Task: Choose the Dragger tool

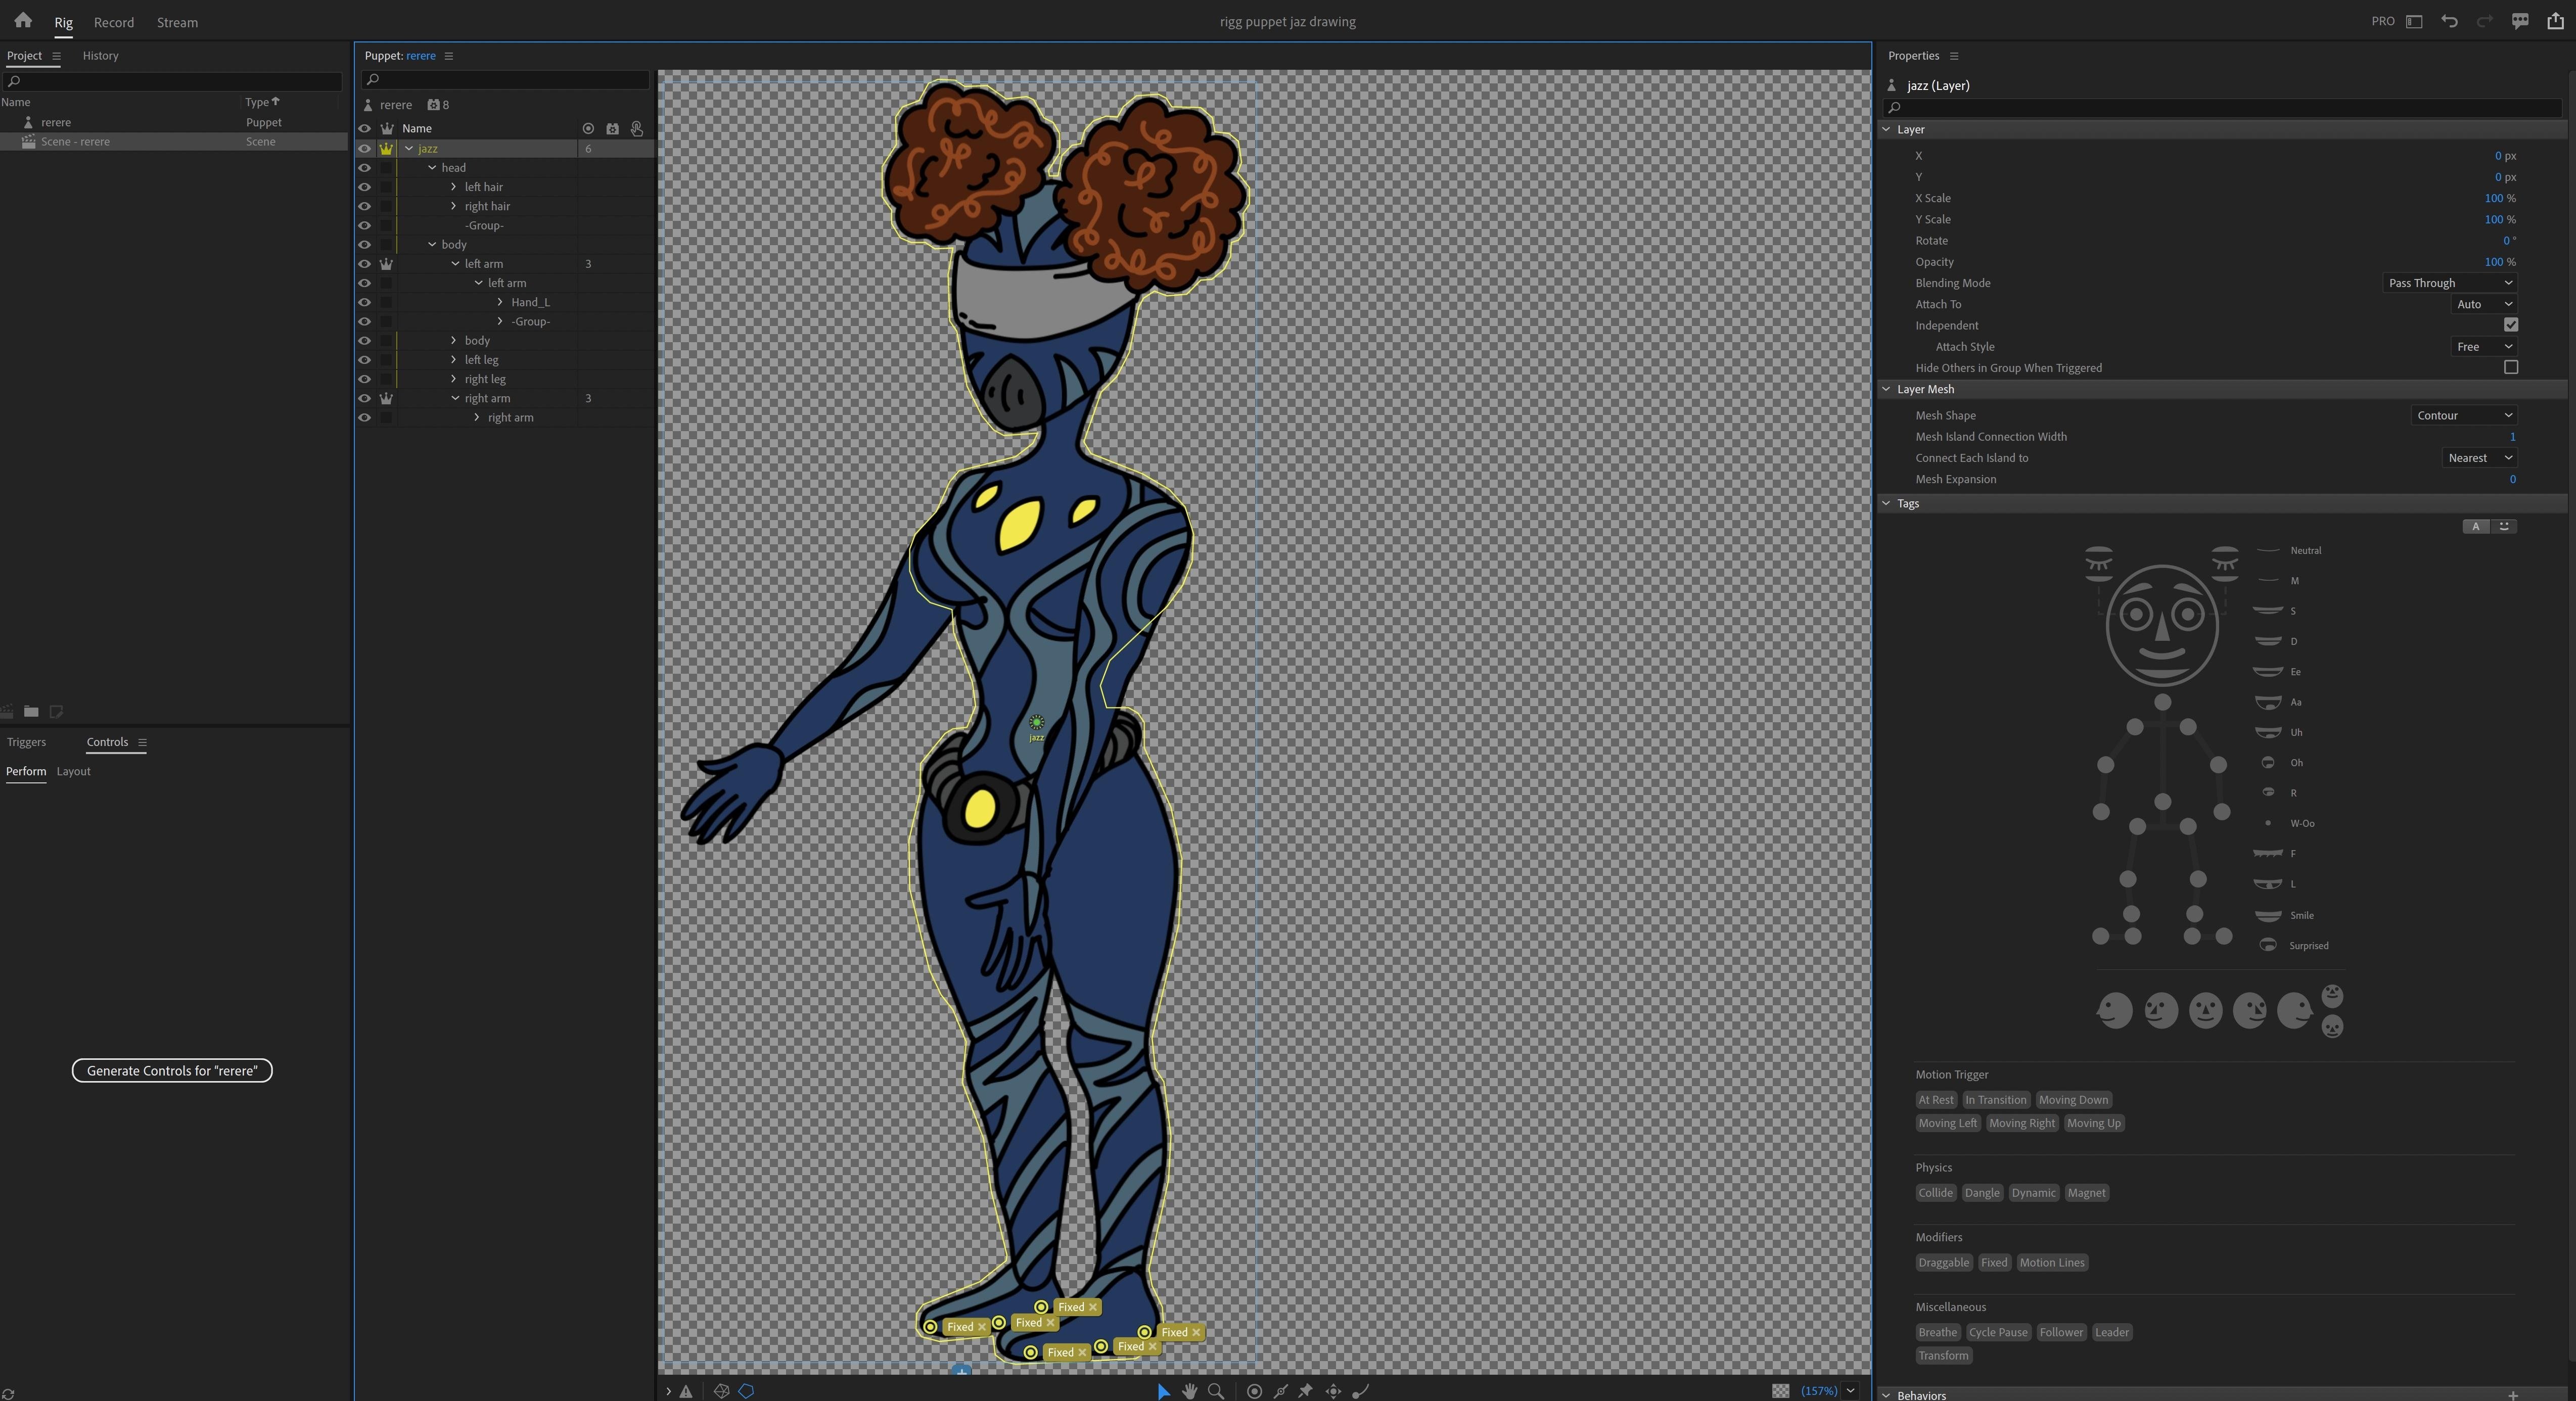Action: (x=1333, y=1391)
